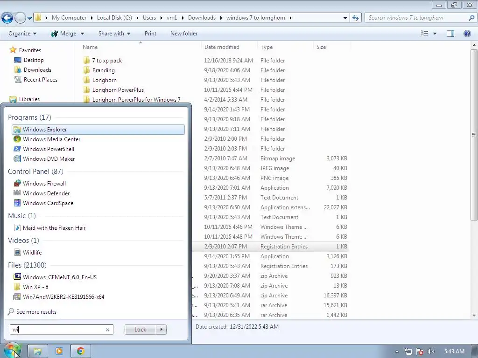
Task: Open Google Chrome taskbar icon
Action: tap(80, 351)
